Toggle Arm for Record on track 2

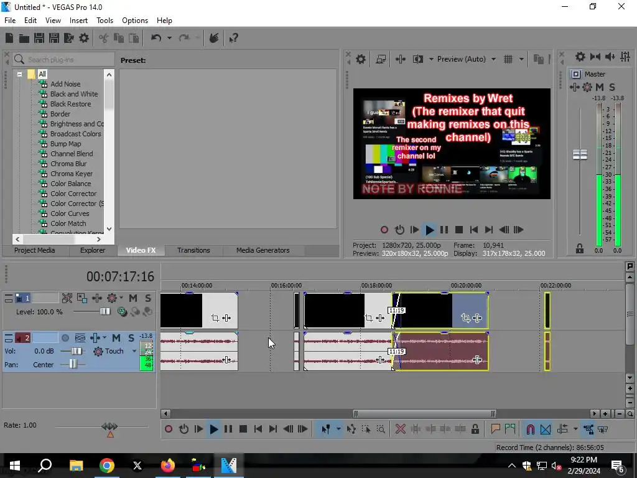pos(65,338)
